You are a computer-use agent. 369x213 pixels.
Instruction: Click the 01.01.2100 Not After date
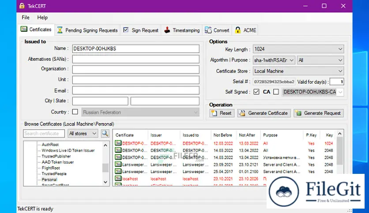(249, 172)
